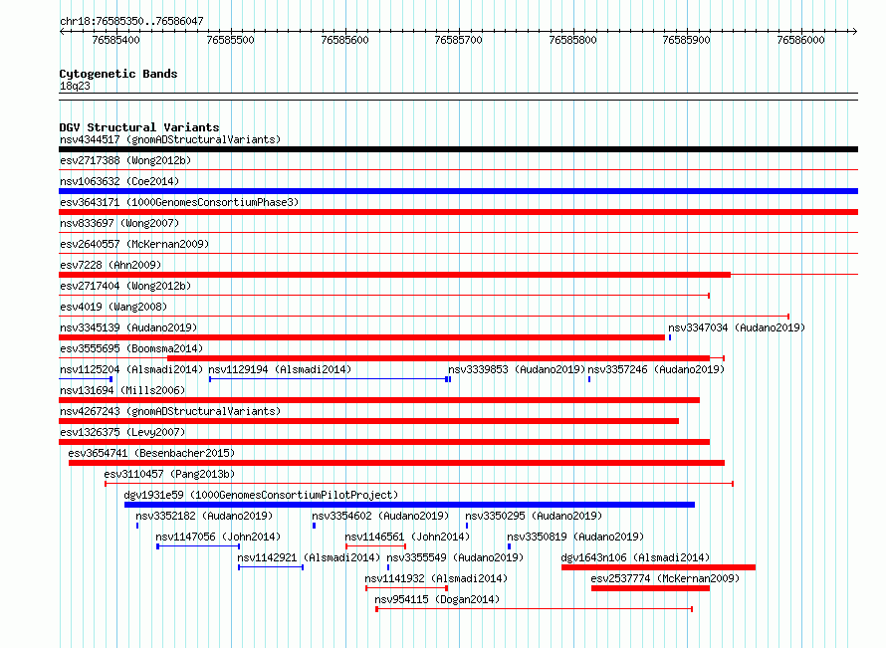Click the nsv3339853 (Audano2019) label
The image size is (886, 648).
pyautogui.click(x=517, y=369)
